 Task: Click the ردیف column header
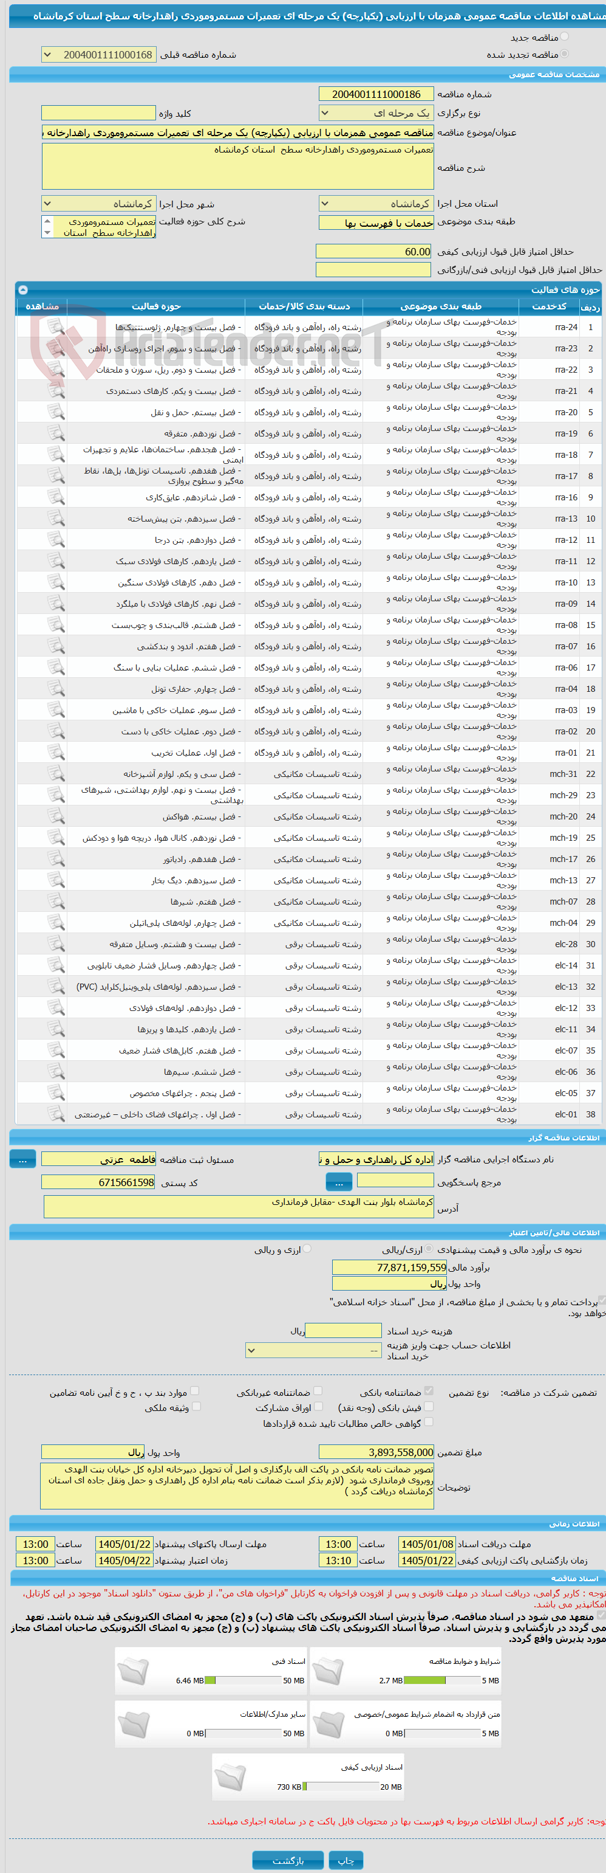pos(591,308)
